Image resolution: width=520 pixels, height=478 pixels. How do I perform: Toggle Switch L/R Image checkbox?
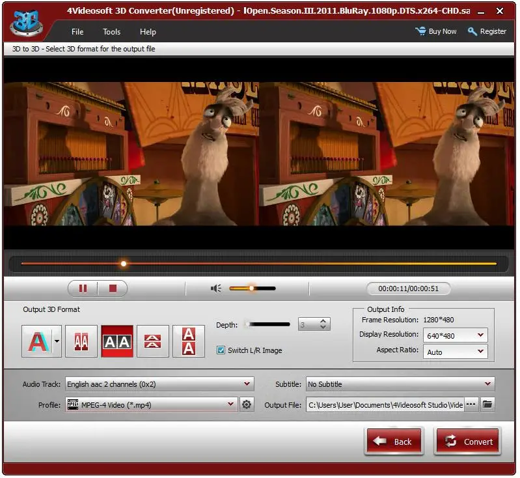(221, 350)
